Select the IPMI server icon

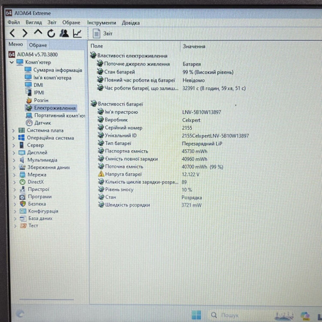pos(28,92)
